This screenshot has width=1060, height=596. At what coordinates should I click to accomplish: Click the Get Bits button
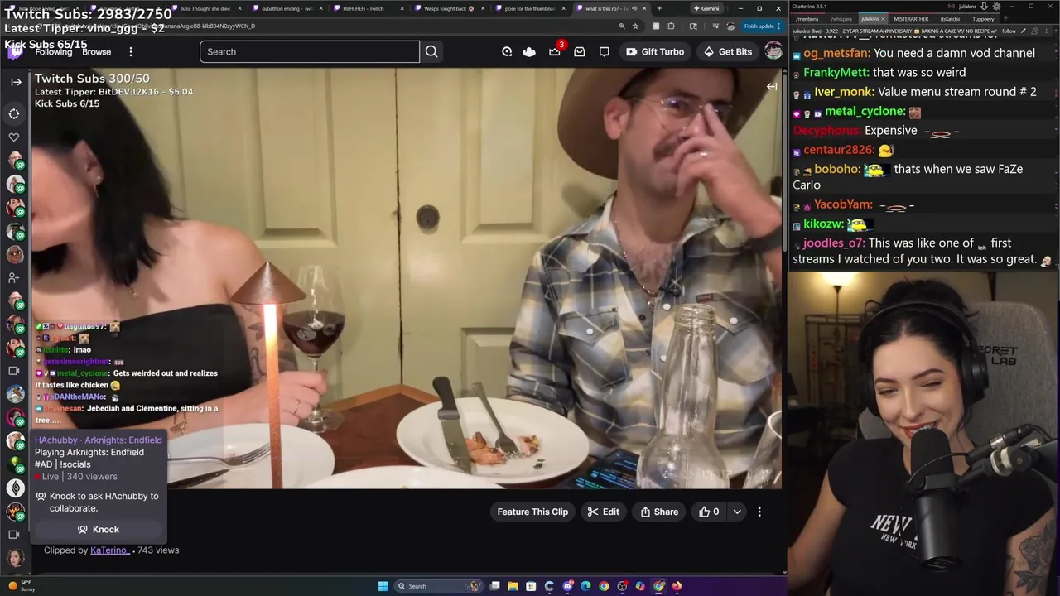pyautogui.click(x=728, y=51)
